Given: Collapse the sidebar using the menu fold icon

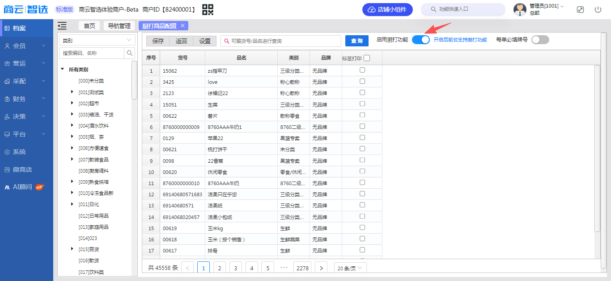Looking at the screenshot, I should point(62,26).
